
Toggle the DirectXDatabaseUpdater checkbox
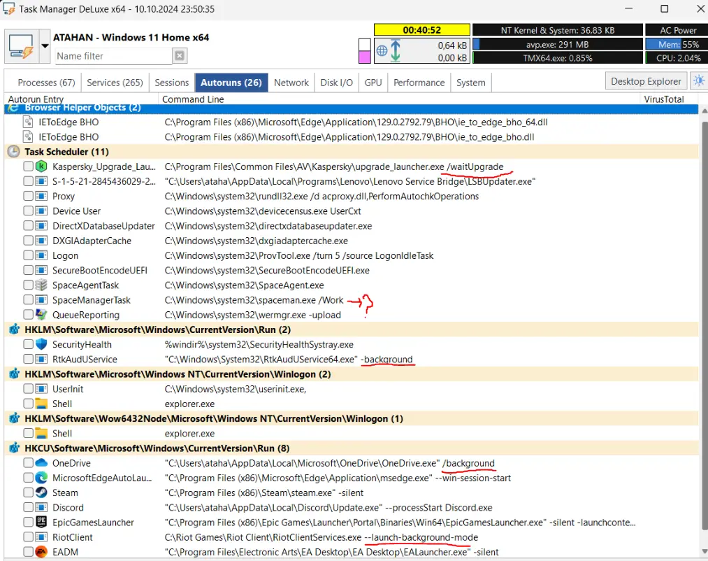(x=29, y=225)
